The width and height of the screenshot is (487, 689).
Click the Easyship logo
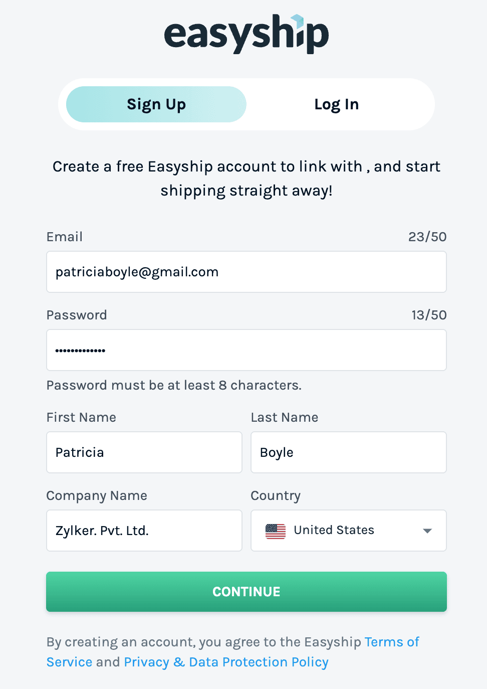point(246,34)
